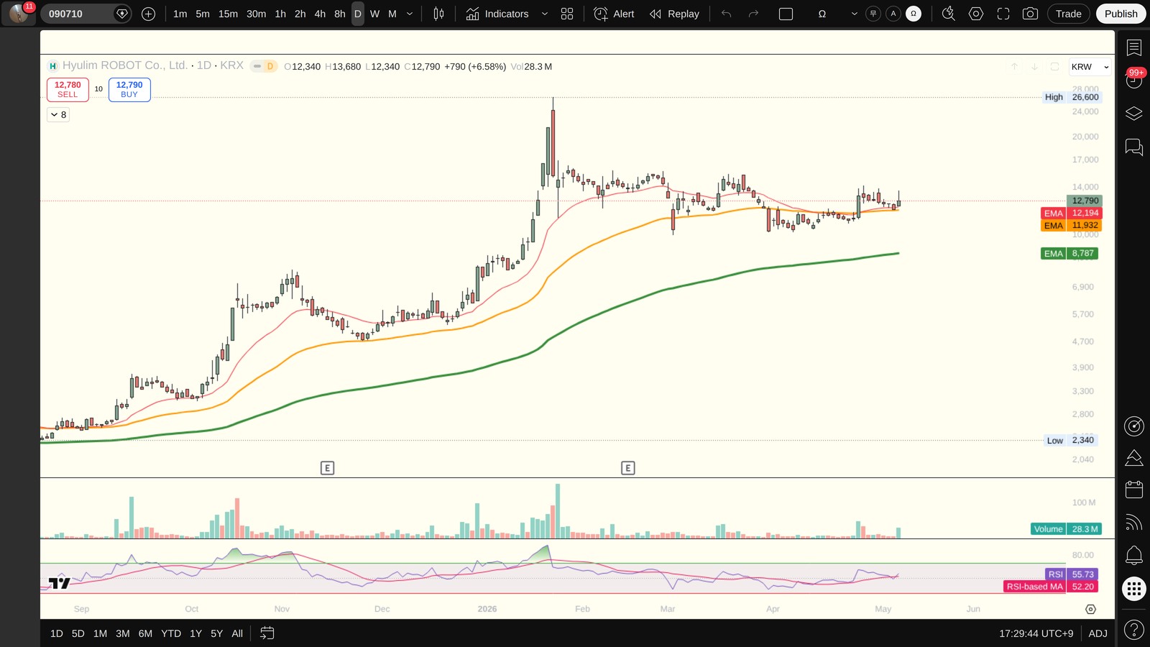The width and height of the screenshot is (1150, 647).
Task: Open the news feed icon
Action: (x=1134, y=523)
